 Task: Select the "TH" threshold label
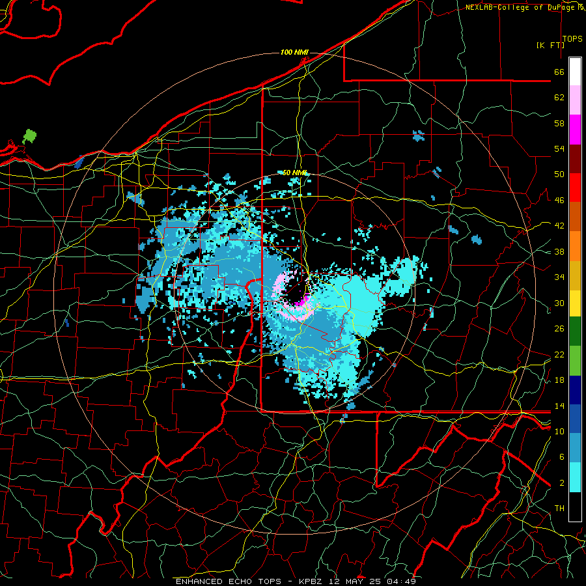(x=559, y=509)
